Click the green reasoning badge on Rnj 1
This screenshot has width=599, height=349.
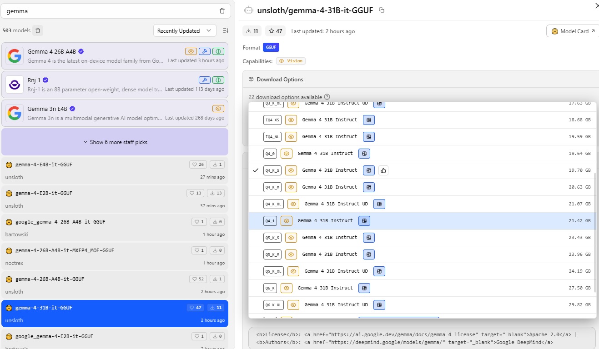click(x=218, y=80)
